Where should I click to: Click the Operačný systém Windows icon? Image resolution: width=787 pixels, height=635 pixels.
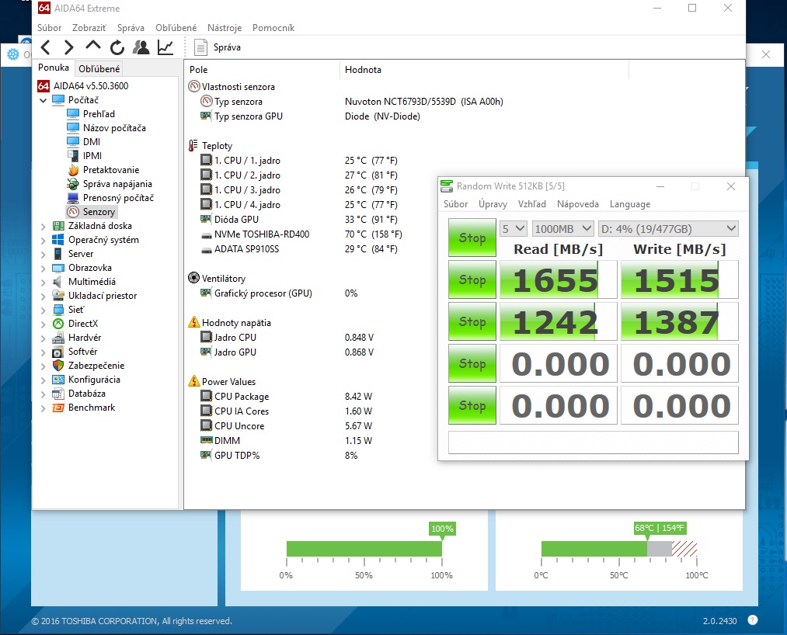coord(58,240)
